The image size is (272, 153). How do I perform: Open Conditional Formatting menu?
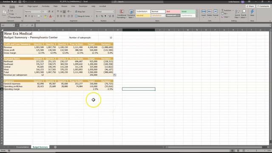122,14
